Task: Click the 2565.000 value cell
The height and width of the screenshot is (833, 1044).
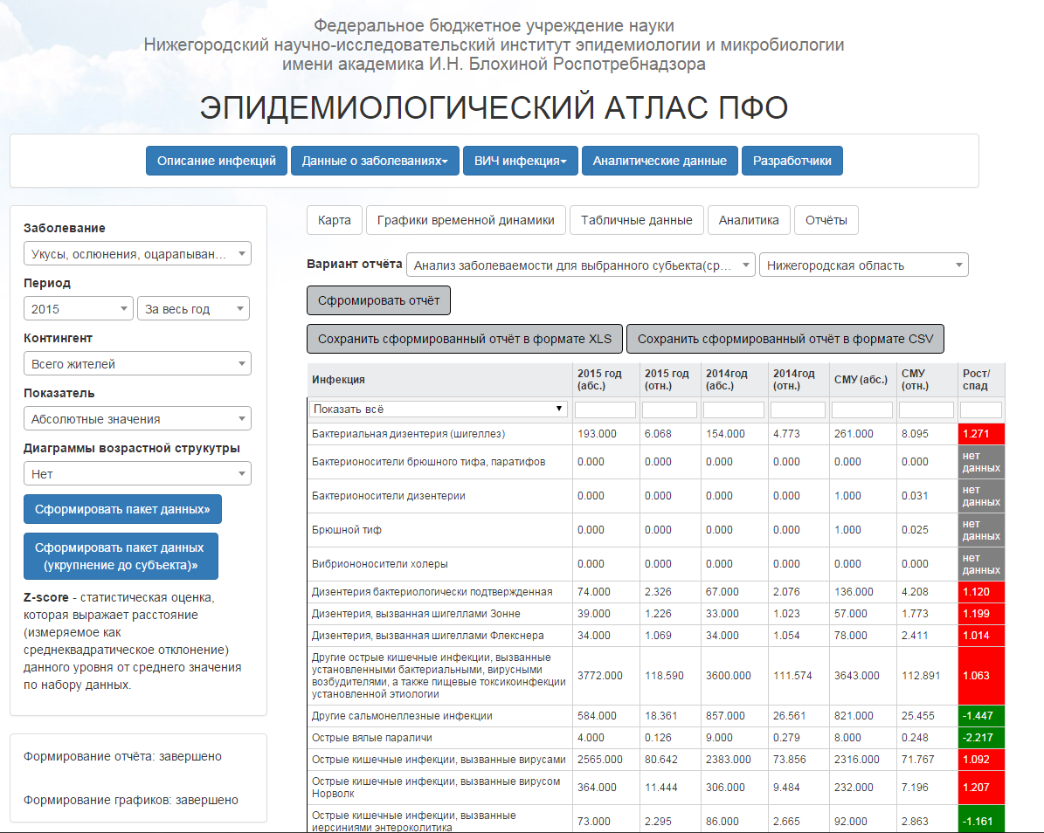Action: pyautogui.click(x=605, y=760)
